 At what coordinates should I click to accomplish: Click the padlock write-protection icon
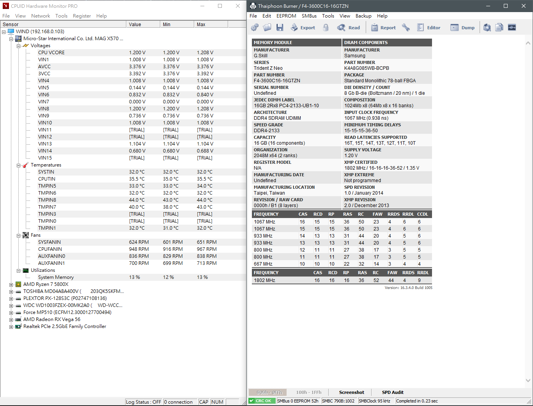[326, 27]
